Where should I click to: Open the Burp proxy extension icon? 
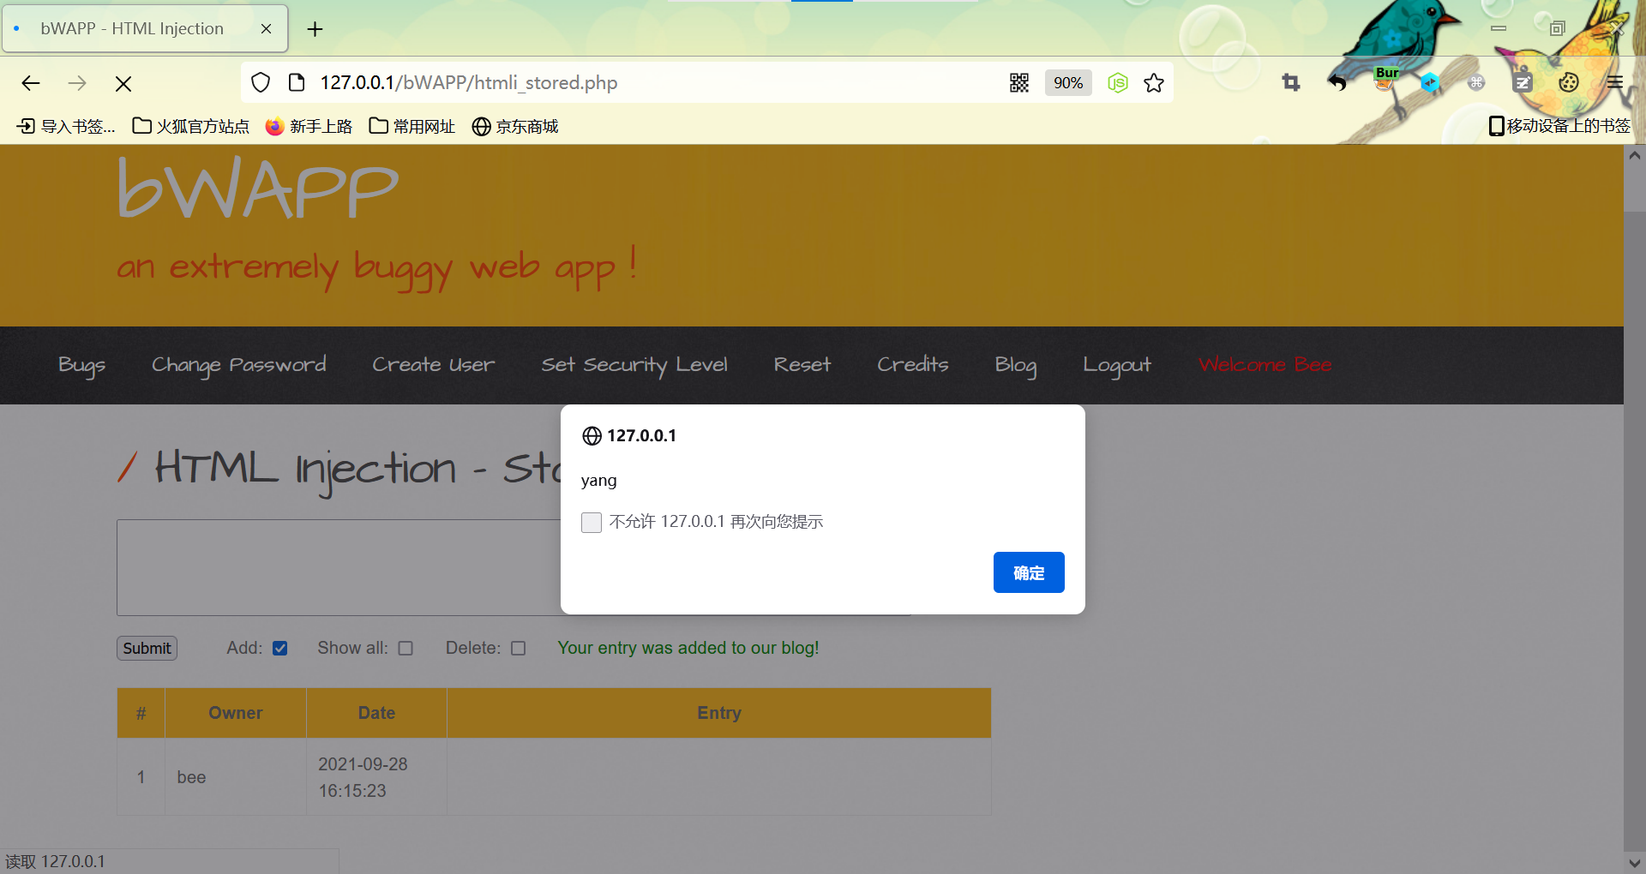[x=1385, y=79]
